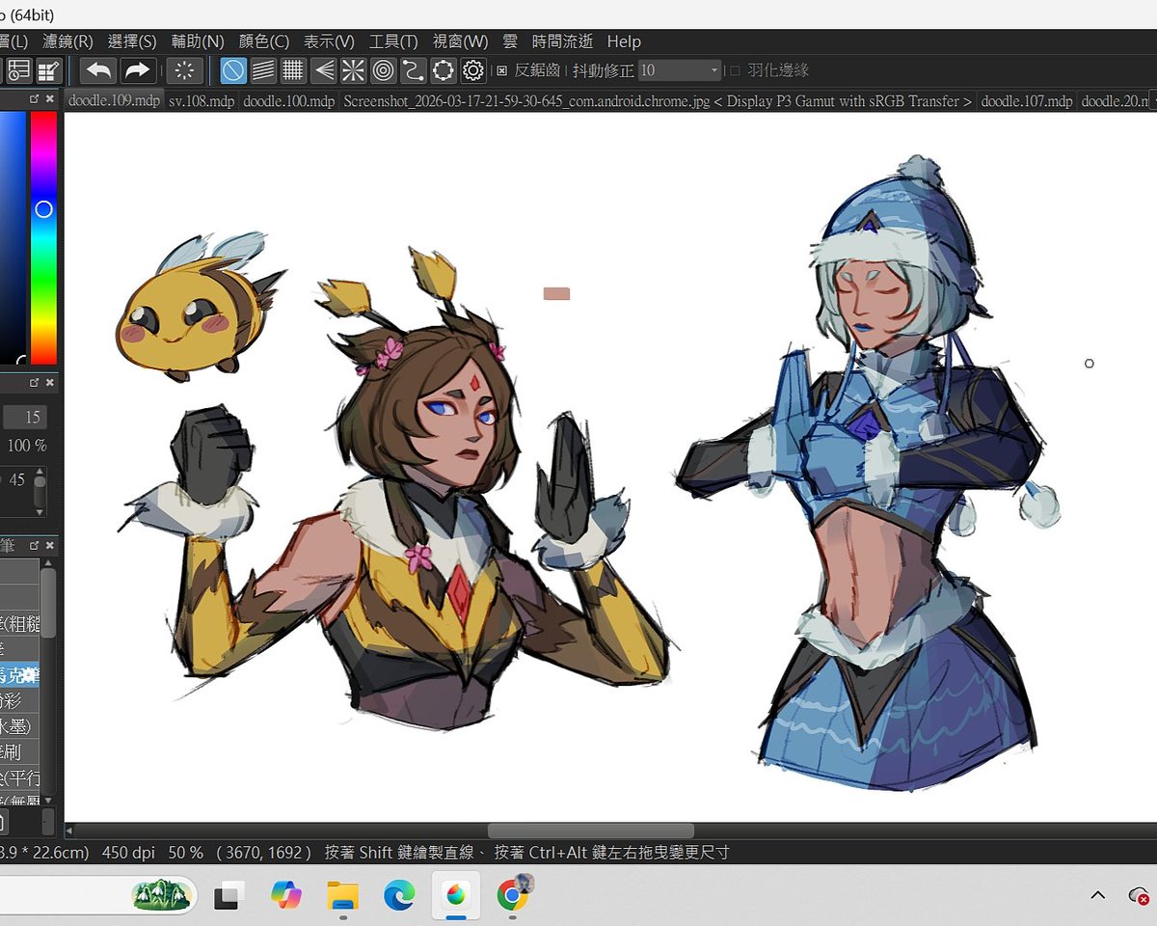The image size is (1157, 926).
Task: Open Task View on the taskbar
Action: pos(229,896)
